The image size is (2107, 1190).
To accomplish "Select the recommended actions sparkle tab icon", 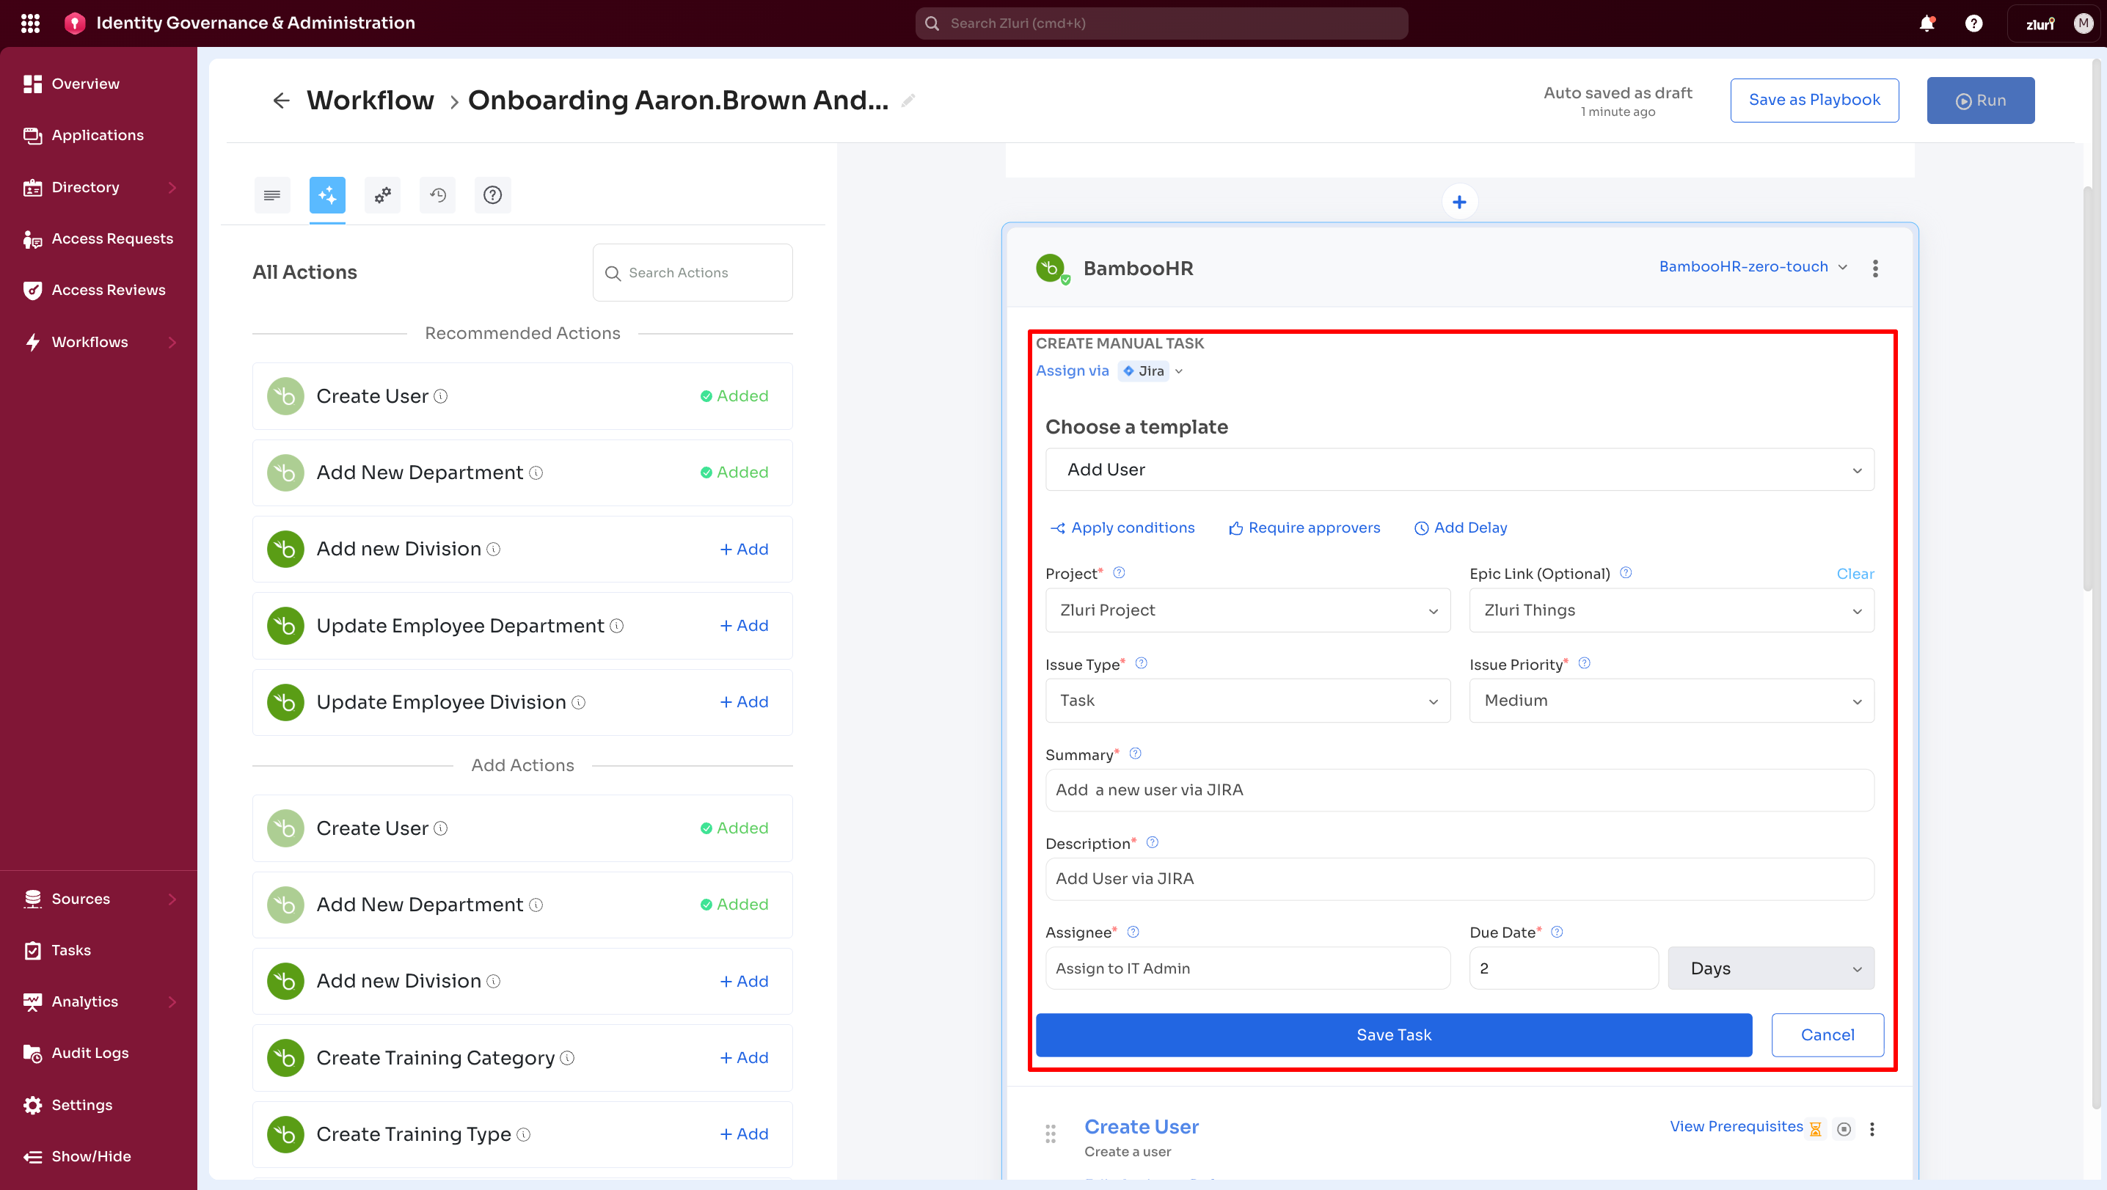I will [x=327, y=194].
